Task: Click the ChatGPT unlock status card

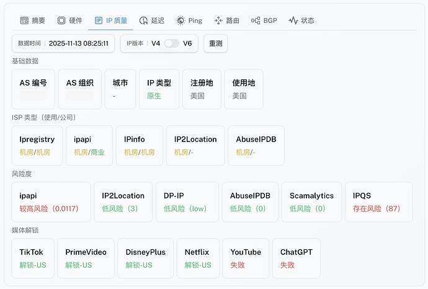Action: pos(296,258)
